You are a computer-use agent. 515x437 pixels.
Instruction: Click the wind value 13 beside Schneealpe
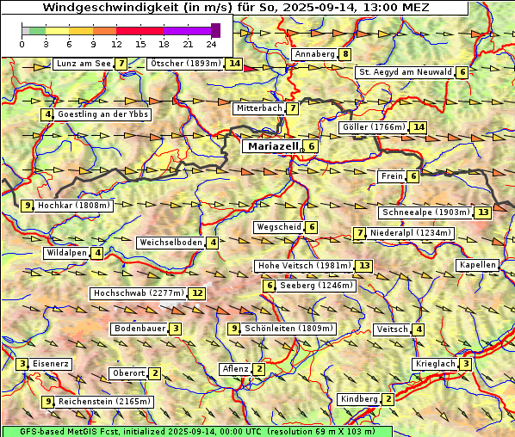483,212
